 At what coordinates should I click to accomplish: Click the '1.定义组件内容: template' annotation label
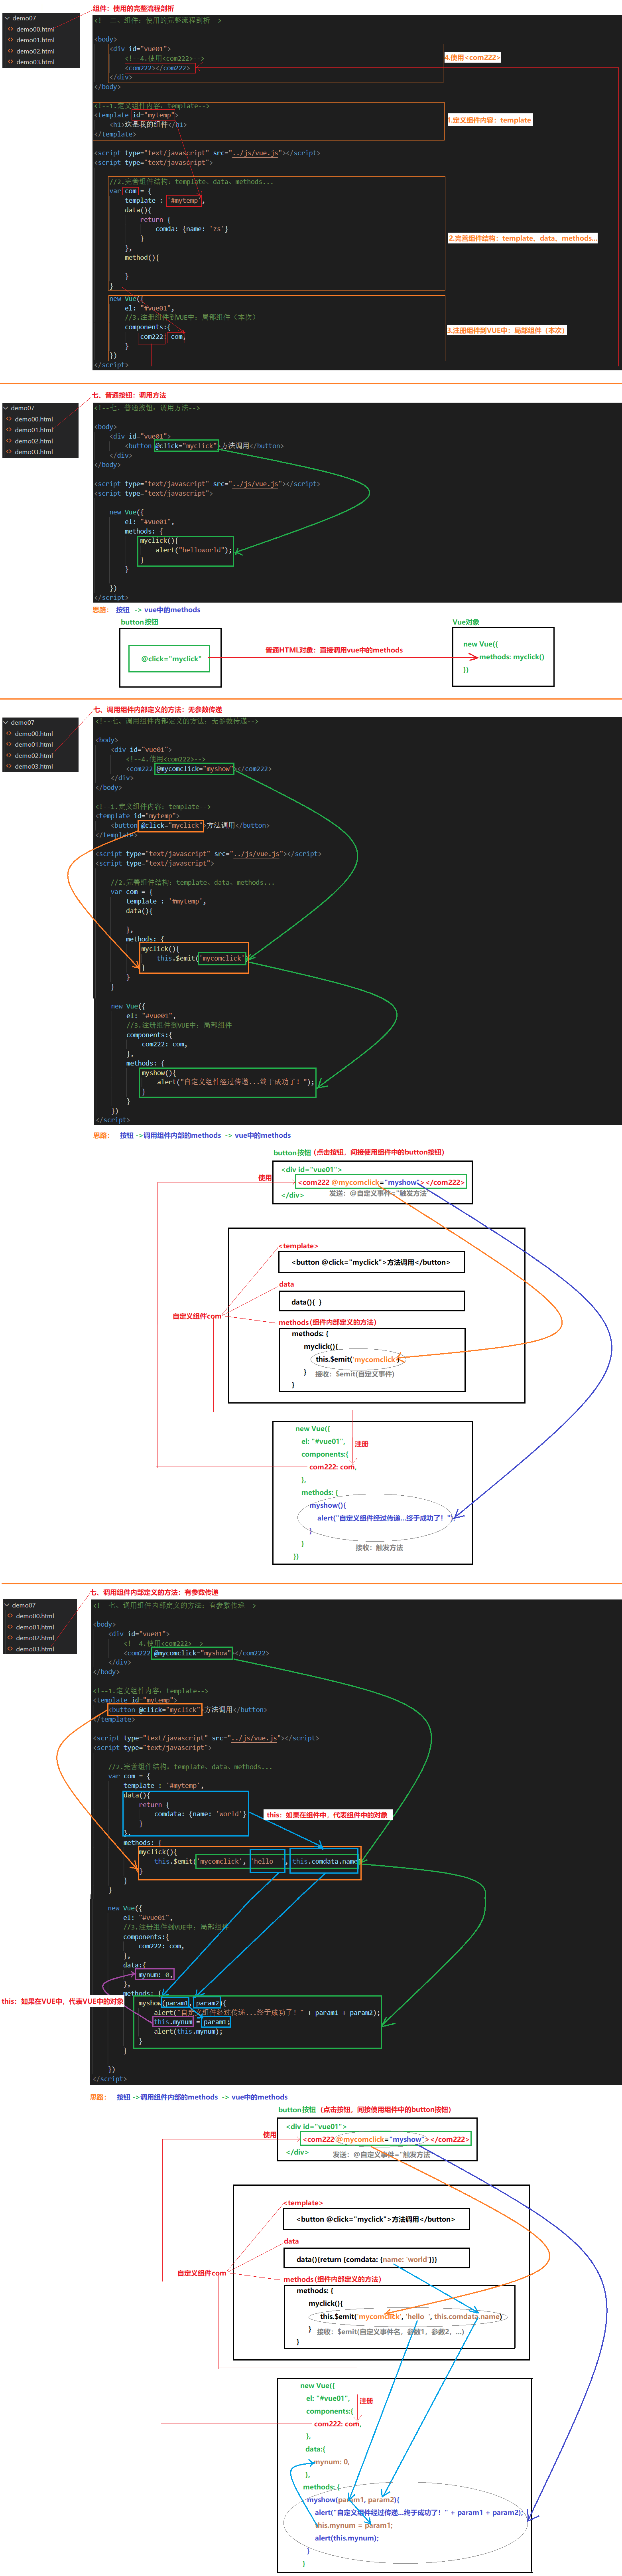(x=489, y=120)
